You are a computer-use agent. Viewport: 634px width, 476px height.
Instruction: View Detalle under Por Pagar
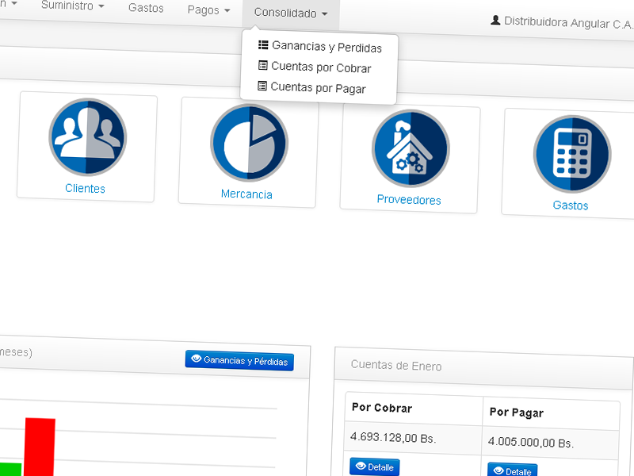[x=512, y=471]
